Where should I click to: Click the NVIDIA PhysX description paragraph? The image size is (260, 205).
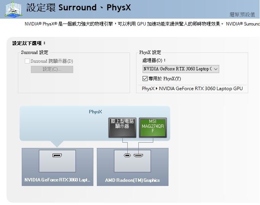142,24
